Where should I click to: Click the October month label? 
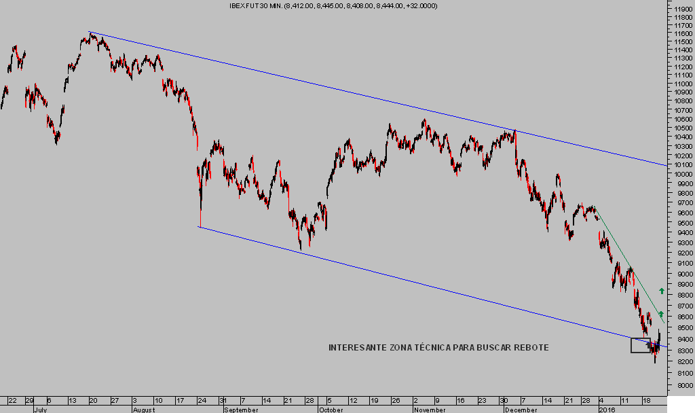[332, 410]
